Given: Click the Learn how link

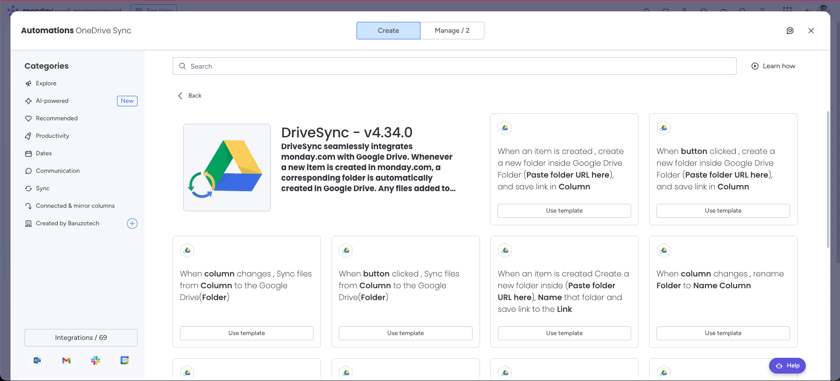Looking at the screenshot, I should 773,66.
